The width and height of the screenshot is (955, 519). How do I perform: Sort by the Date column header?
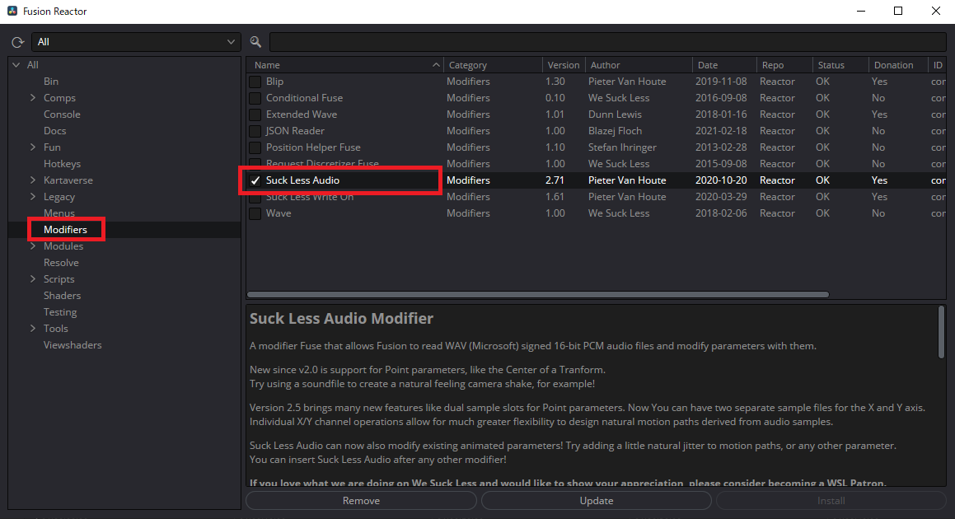[724, 65]
